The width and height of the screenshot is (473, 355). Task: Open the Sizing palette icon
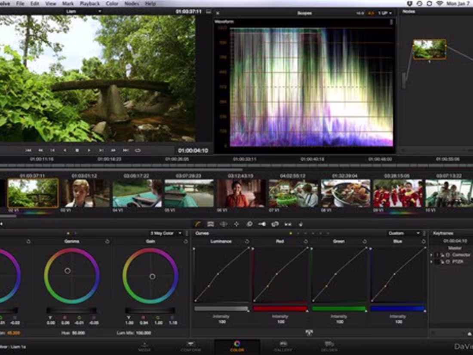click(x=275, y=224)
